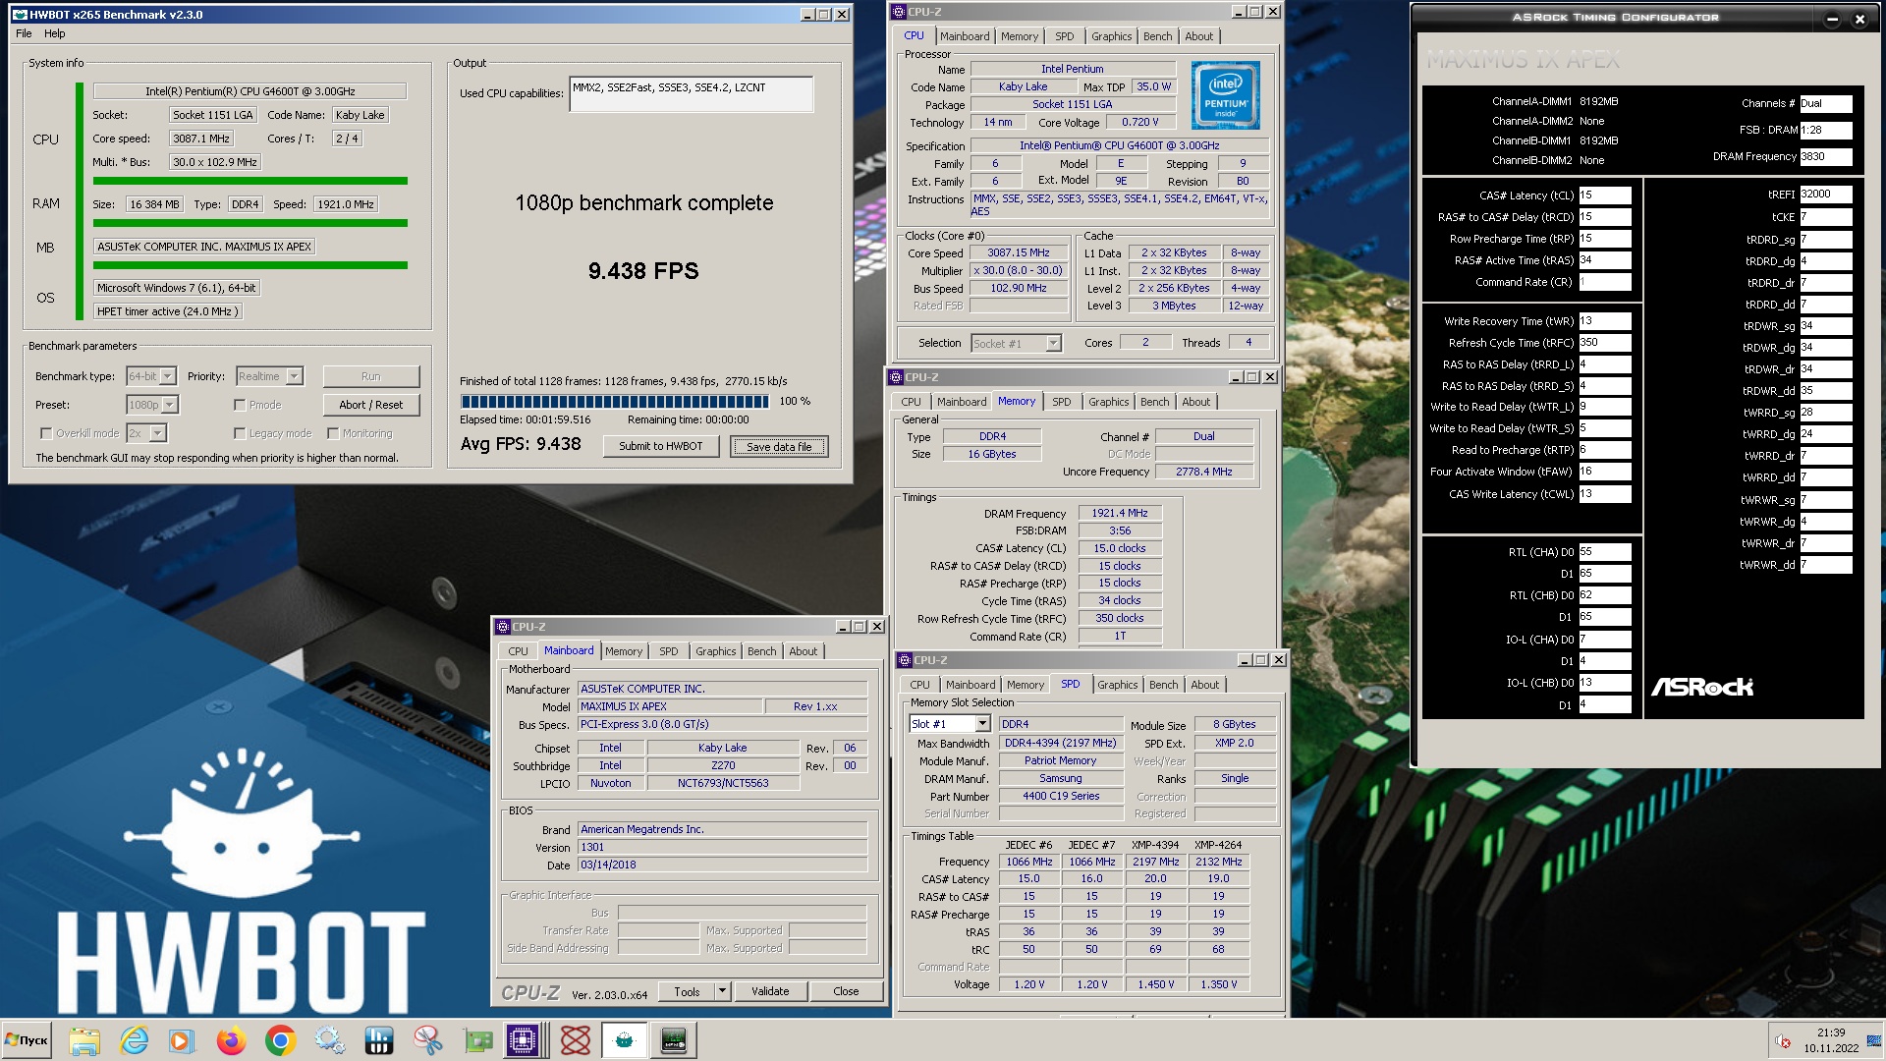1886x1061 pixels.
Task: Click the Close button in CPU-Z Mainboard window
Action: pos(846,991)
